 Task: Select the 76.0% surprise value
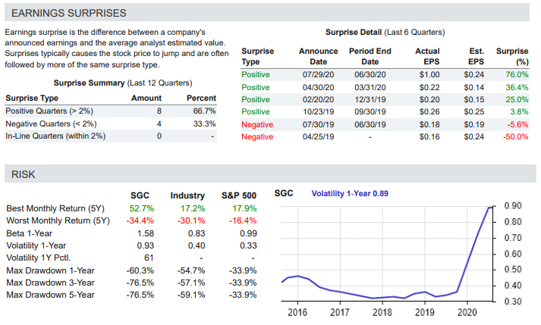click(x=517, y=75)
